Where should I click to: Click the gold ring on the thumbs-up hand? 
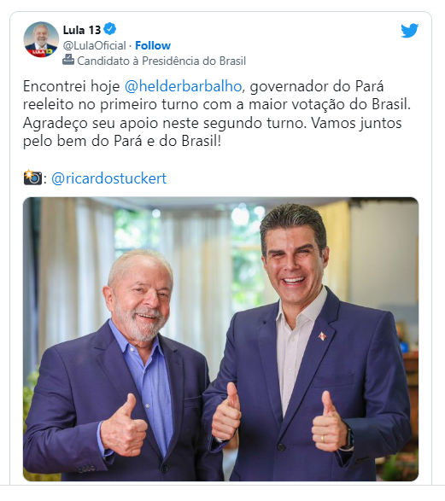[322, 438]
